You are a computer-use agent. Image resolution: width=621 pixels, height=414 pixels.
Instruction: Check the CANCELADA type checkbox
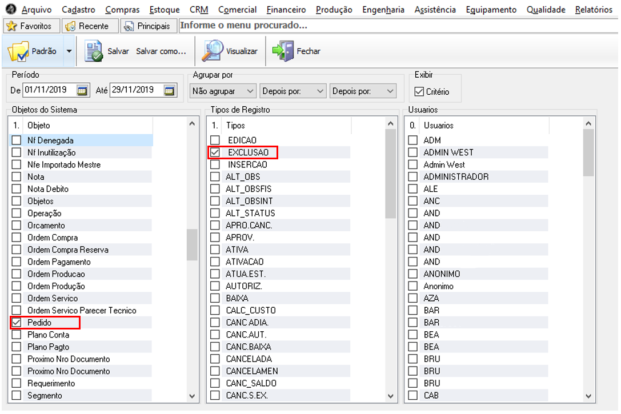click(215, 359)
